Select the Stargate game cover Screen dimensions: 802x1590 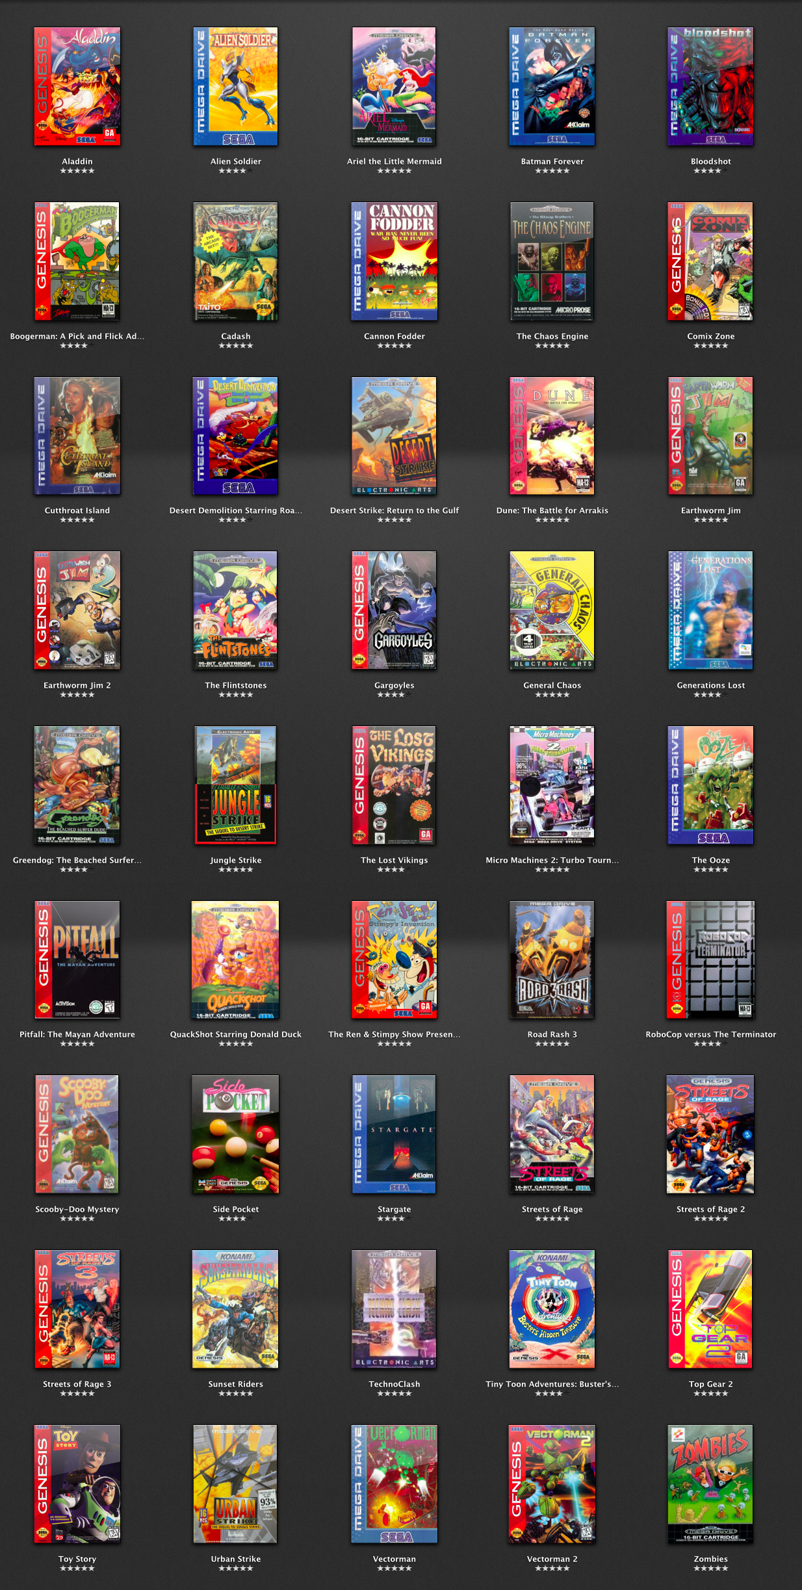pyautogui.click(x=394, y=1134)
